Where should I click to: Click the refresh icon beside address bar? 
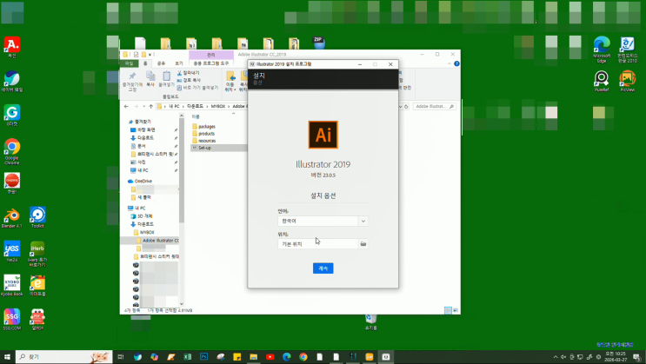point(406,106)
